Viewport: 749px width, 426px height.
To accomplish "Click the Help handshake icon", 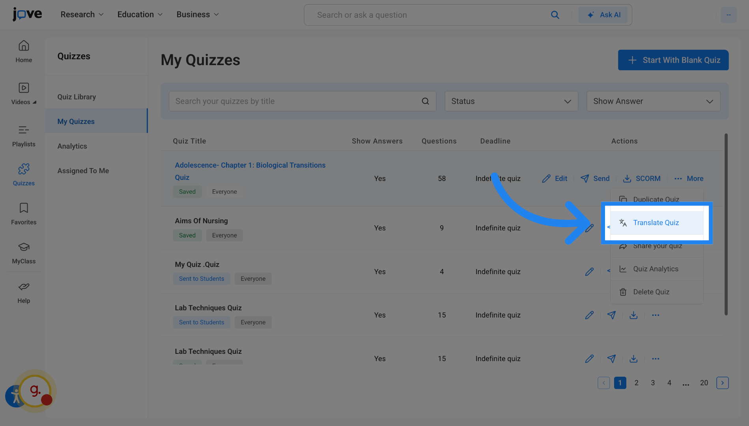I will pos(24,292).
